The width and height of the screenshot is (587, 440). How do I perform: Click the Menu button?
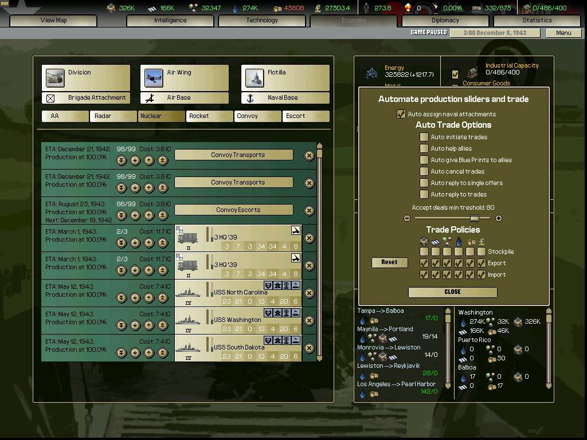pos(563,33)
